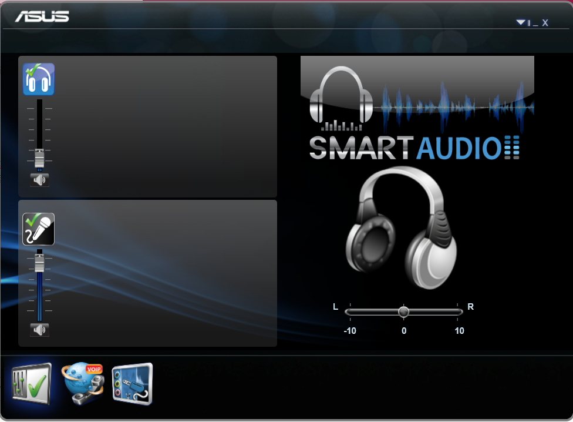Click the R balance label
The image size is (573, 422).
[470, 306]
